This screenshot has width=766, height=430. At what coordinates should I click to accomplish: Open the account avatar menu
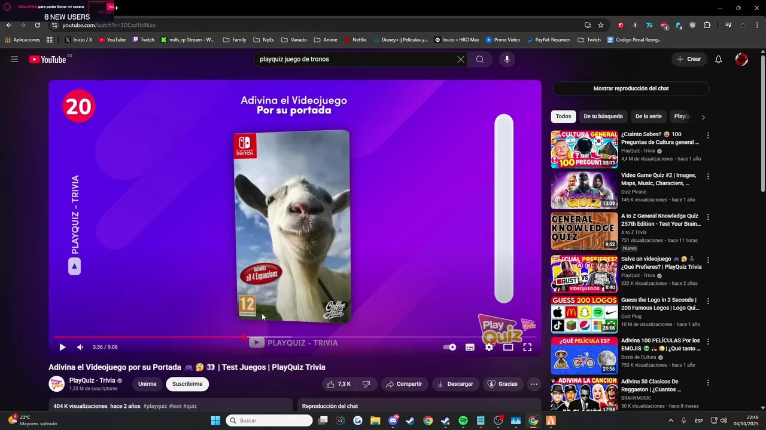(x=741, y=59)
